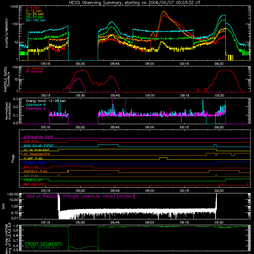Click the HESSI Observing Summary plot title
Image resolution: width=254 pixels, height=254 pixels.
134,3
